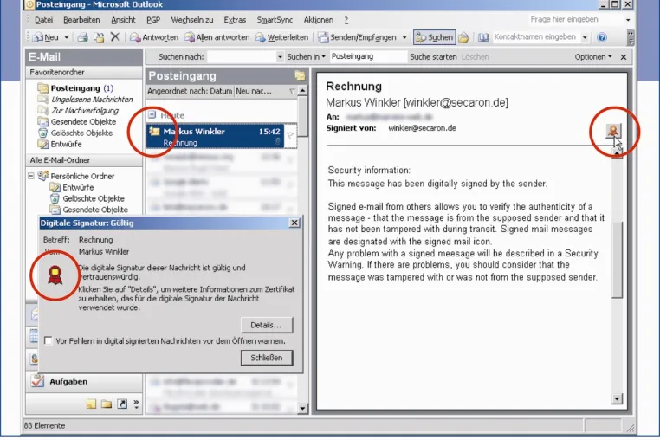The width and height of the screenshot is (660, 440).
Task: Open the Suchen nach dropdown arrow
Action: click(x=280, y=57)
